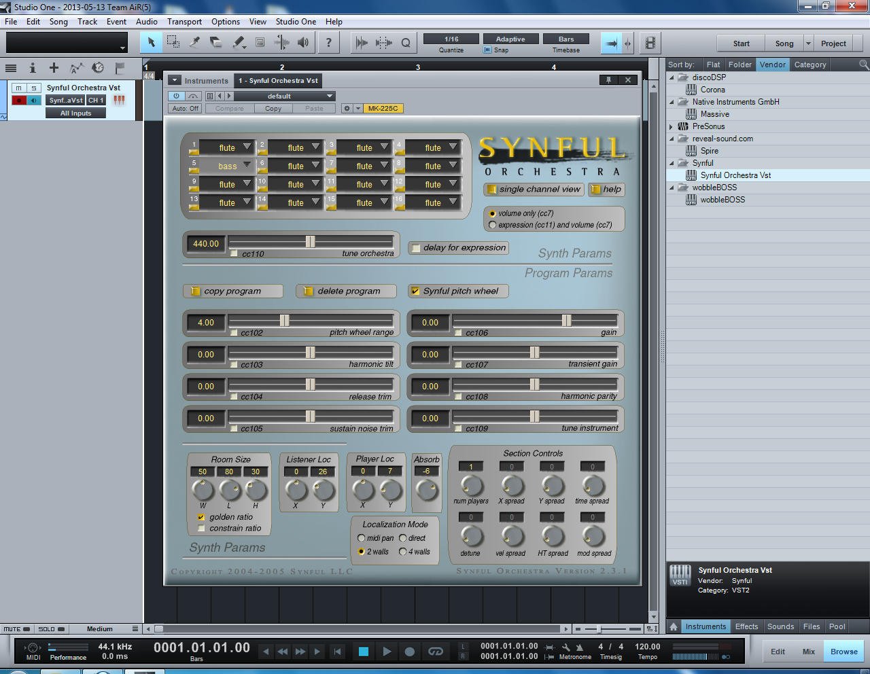
Task: Toggle monitor on Synful track
Action: tap(34, 100)
